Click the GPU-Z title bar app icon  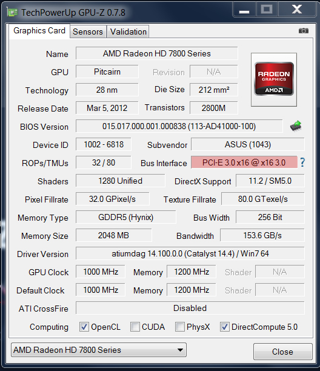12,12
